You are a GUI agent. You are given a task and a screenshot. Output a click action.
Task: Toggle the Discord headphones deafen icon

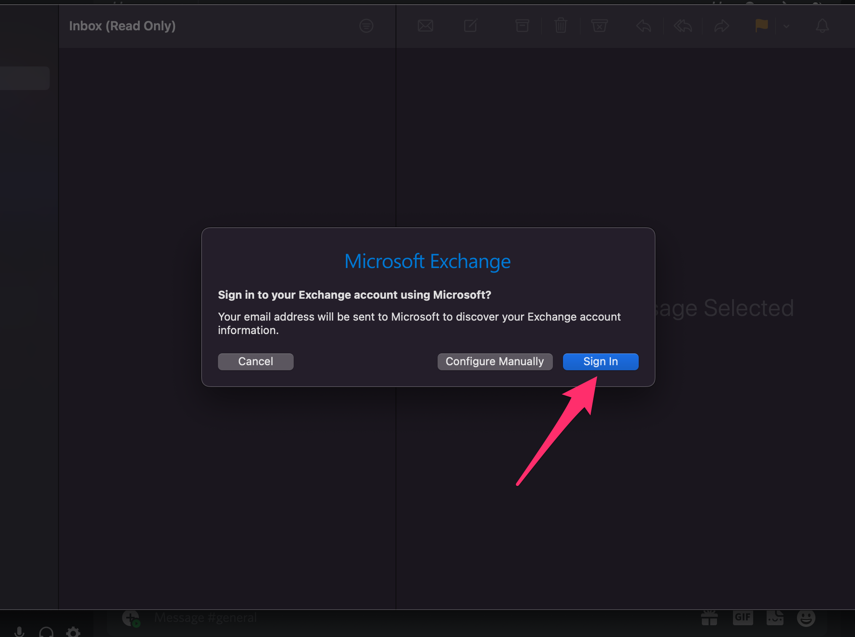pyautogui.click(x=46, y=632)
